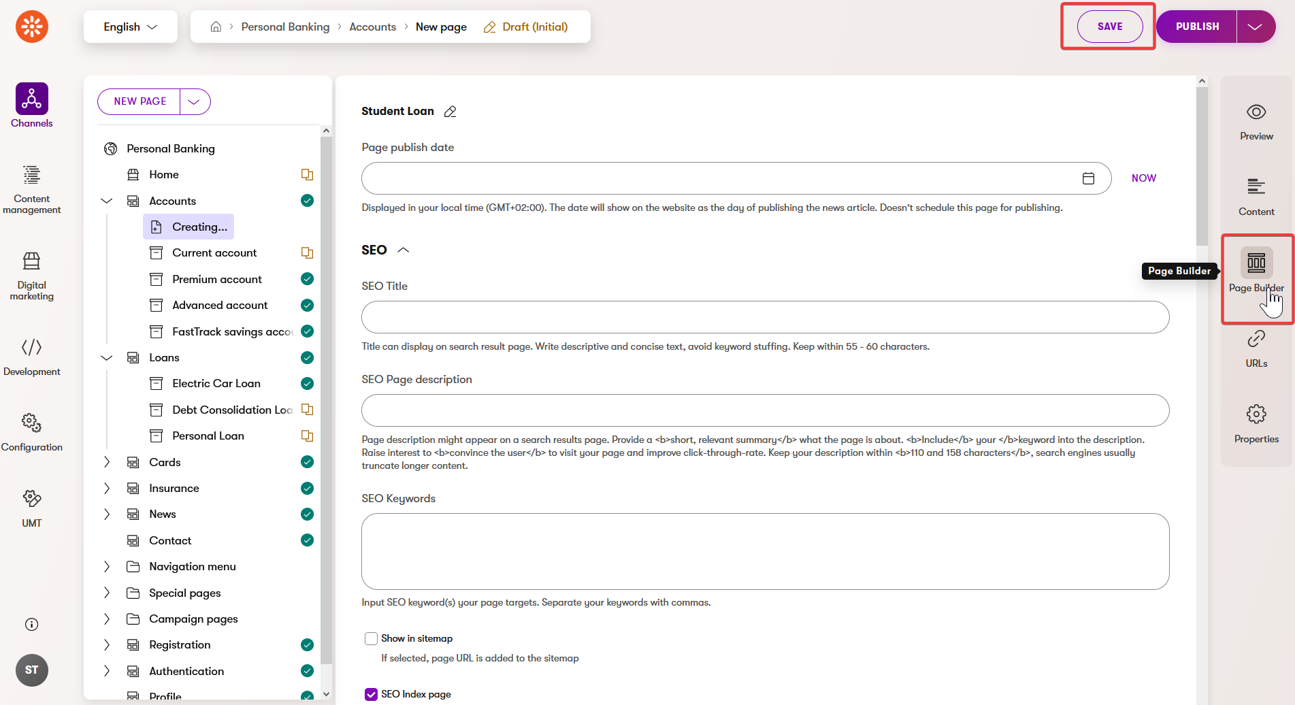
Task: Open the calendar date picker icon
Action: point(1088,178)
